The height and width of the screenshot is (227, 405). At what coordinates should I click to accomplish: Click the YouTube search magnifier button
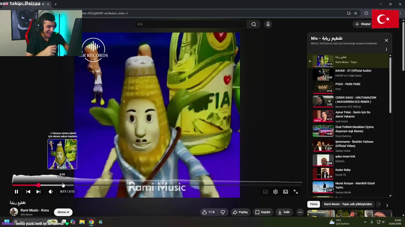pos(254,24)
